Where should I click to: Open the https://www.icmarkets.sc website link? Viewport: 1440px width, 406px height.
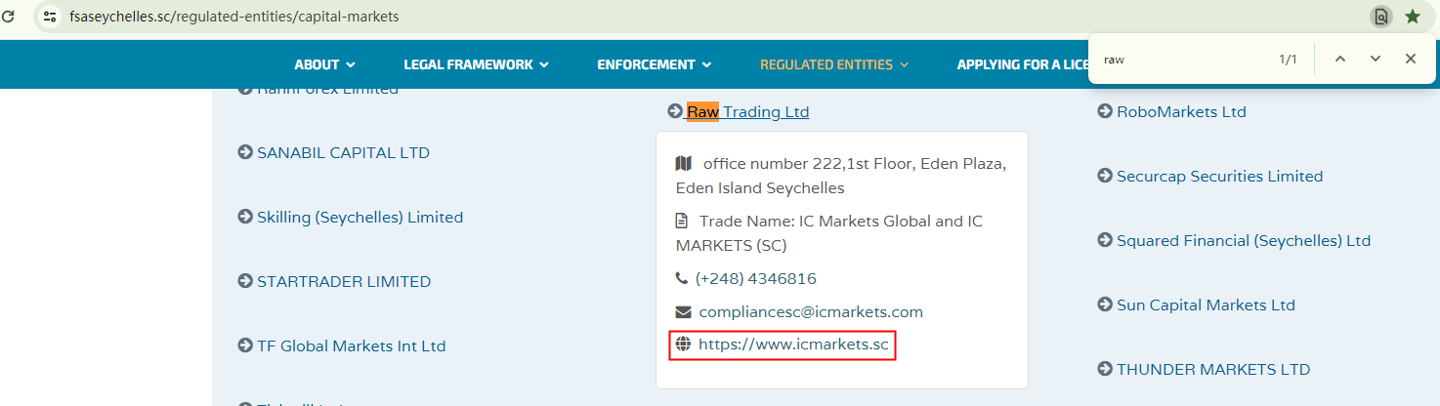pyautogui.click(x=793, y=345)
